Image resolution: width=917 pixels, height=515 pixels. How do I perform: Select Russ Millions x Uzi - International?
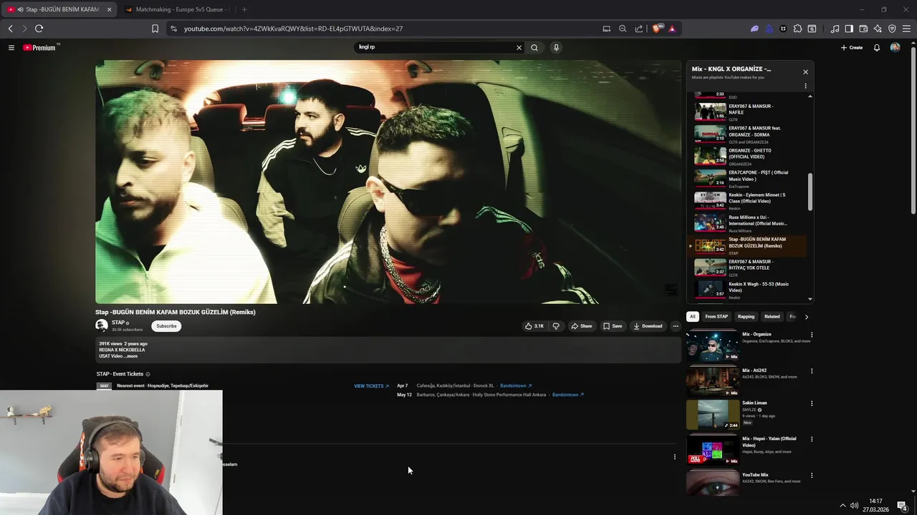click(x=750, y=222)
